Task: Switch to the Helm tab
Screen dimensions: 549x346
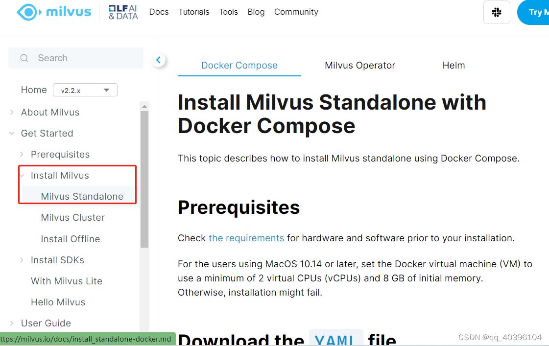Action: click(x=454, y=65)
